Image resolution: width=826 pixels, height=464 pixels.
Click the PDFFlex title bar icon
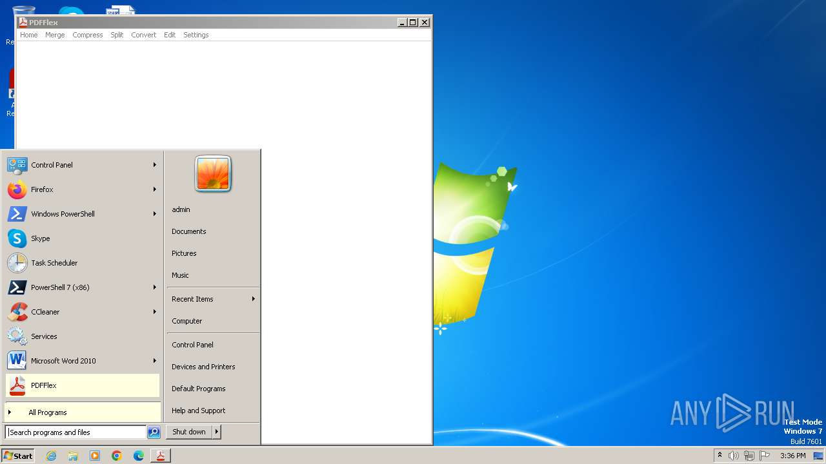click(x=23, y=22)
